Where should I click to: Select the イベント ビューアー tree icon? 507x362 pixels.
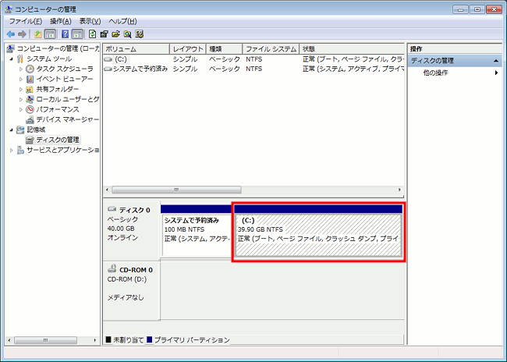tap(30, 79)
